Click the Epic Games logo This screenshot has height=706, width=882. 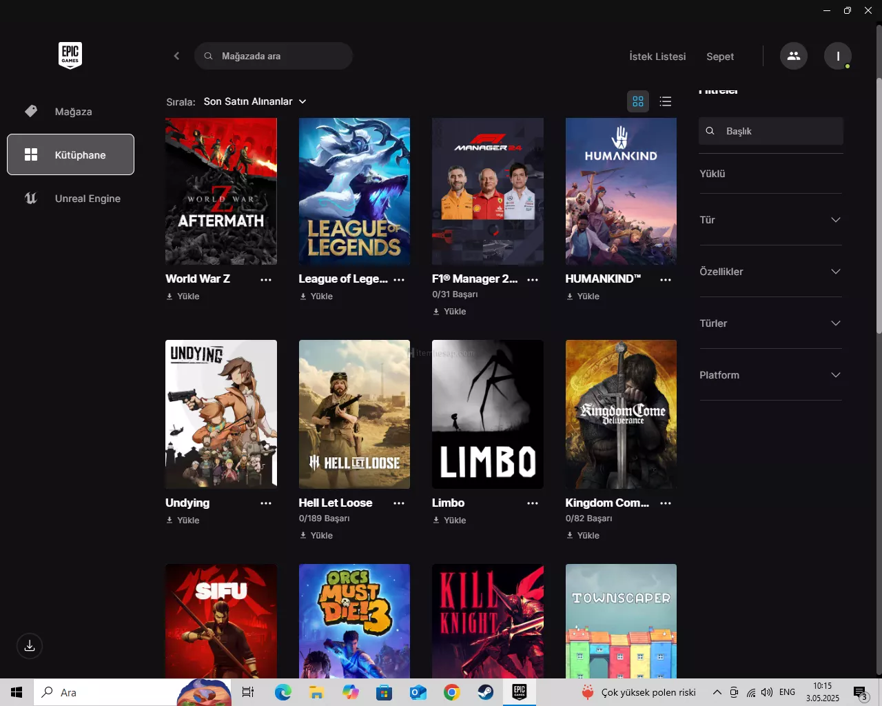click(x=70, y=55)
